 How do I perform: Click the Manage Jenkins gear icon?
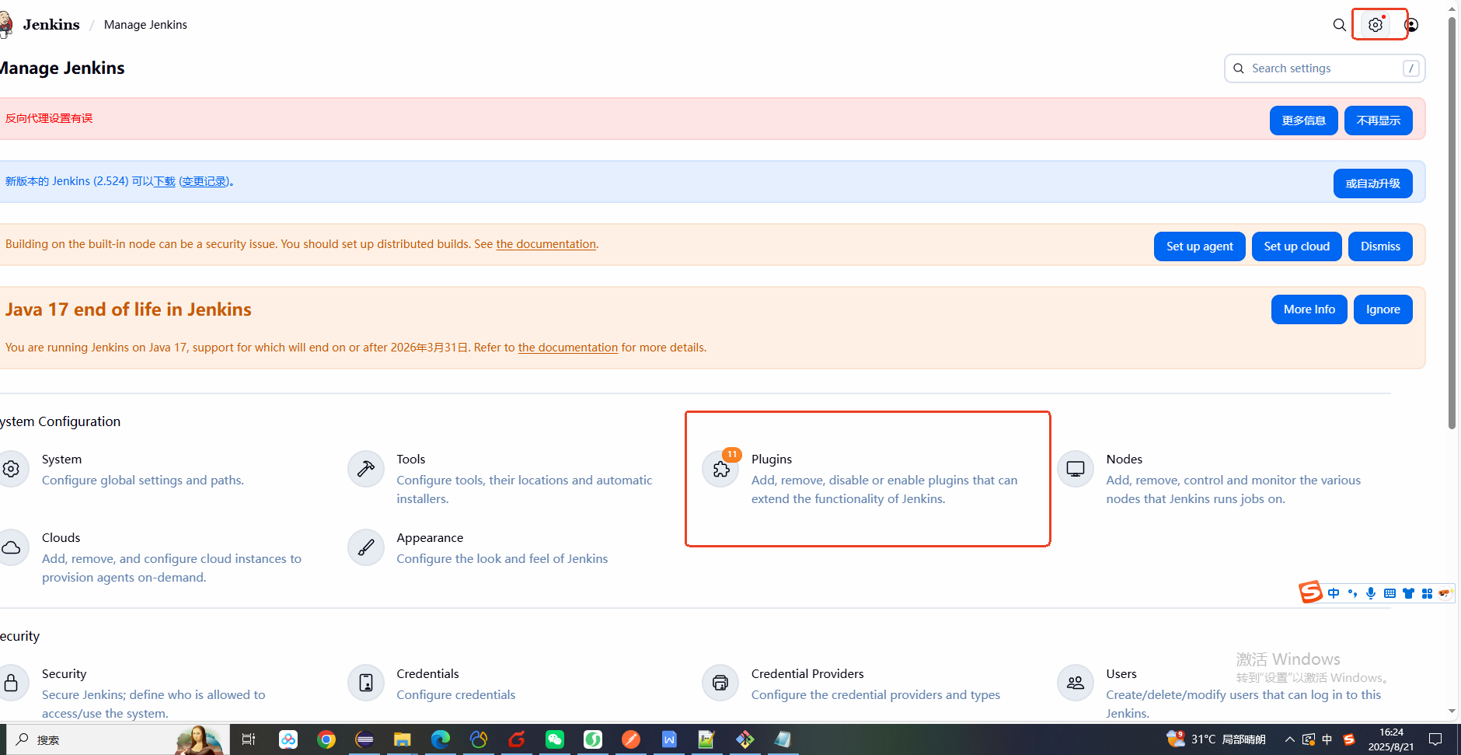coord(1376,25)
